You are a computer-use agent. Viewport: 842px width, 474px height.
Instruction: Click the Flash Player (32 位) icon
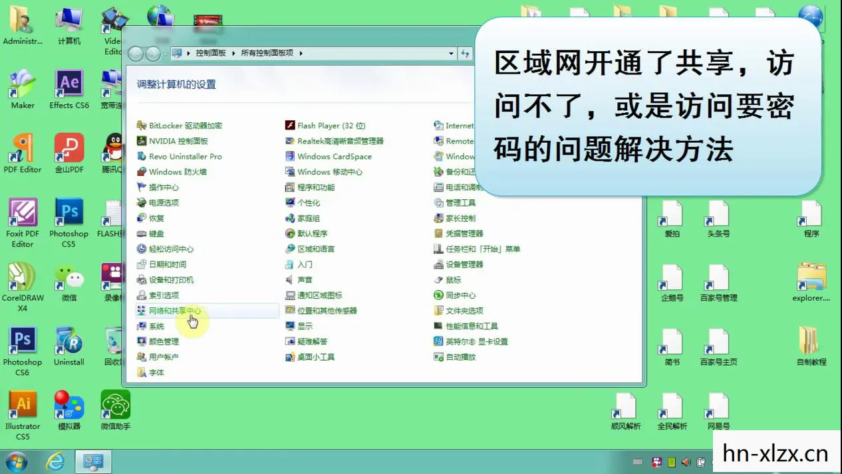coord(290,125)
